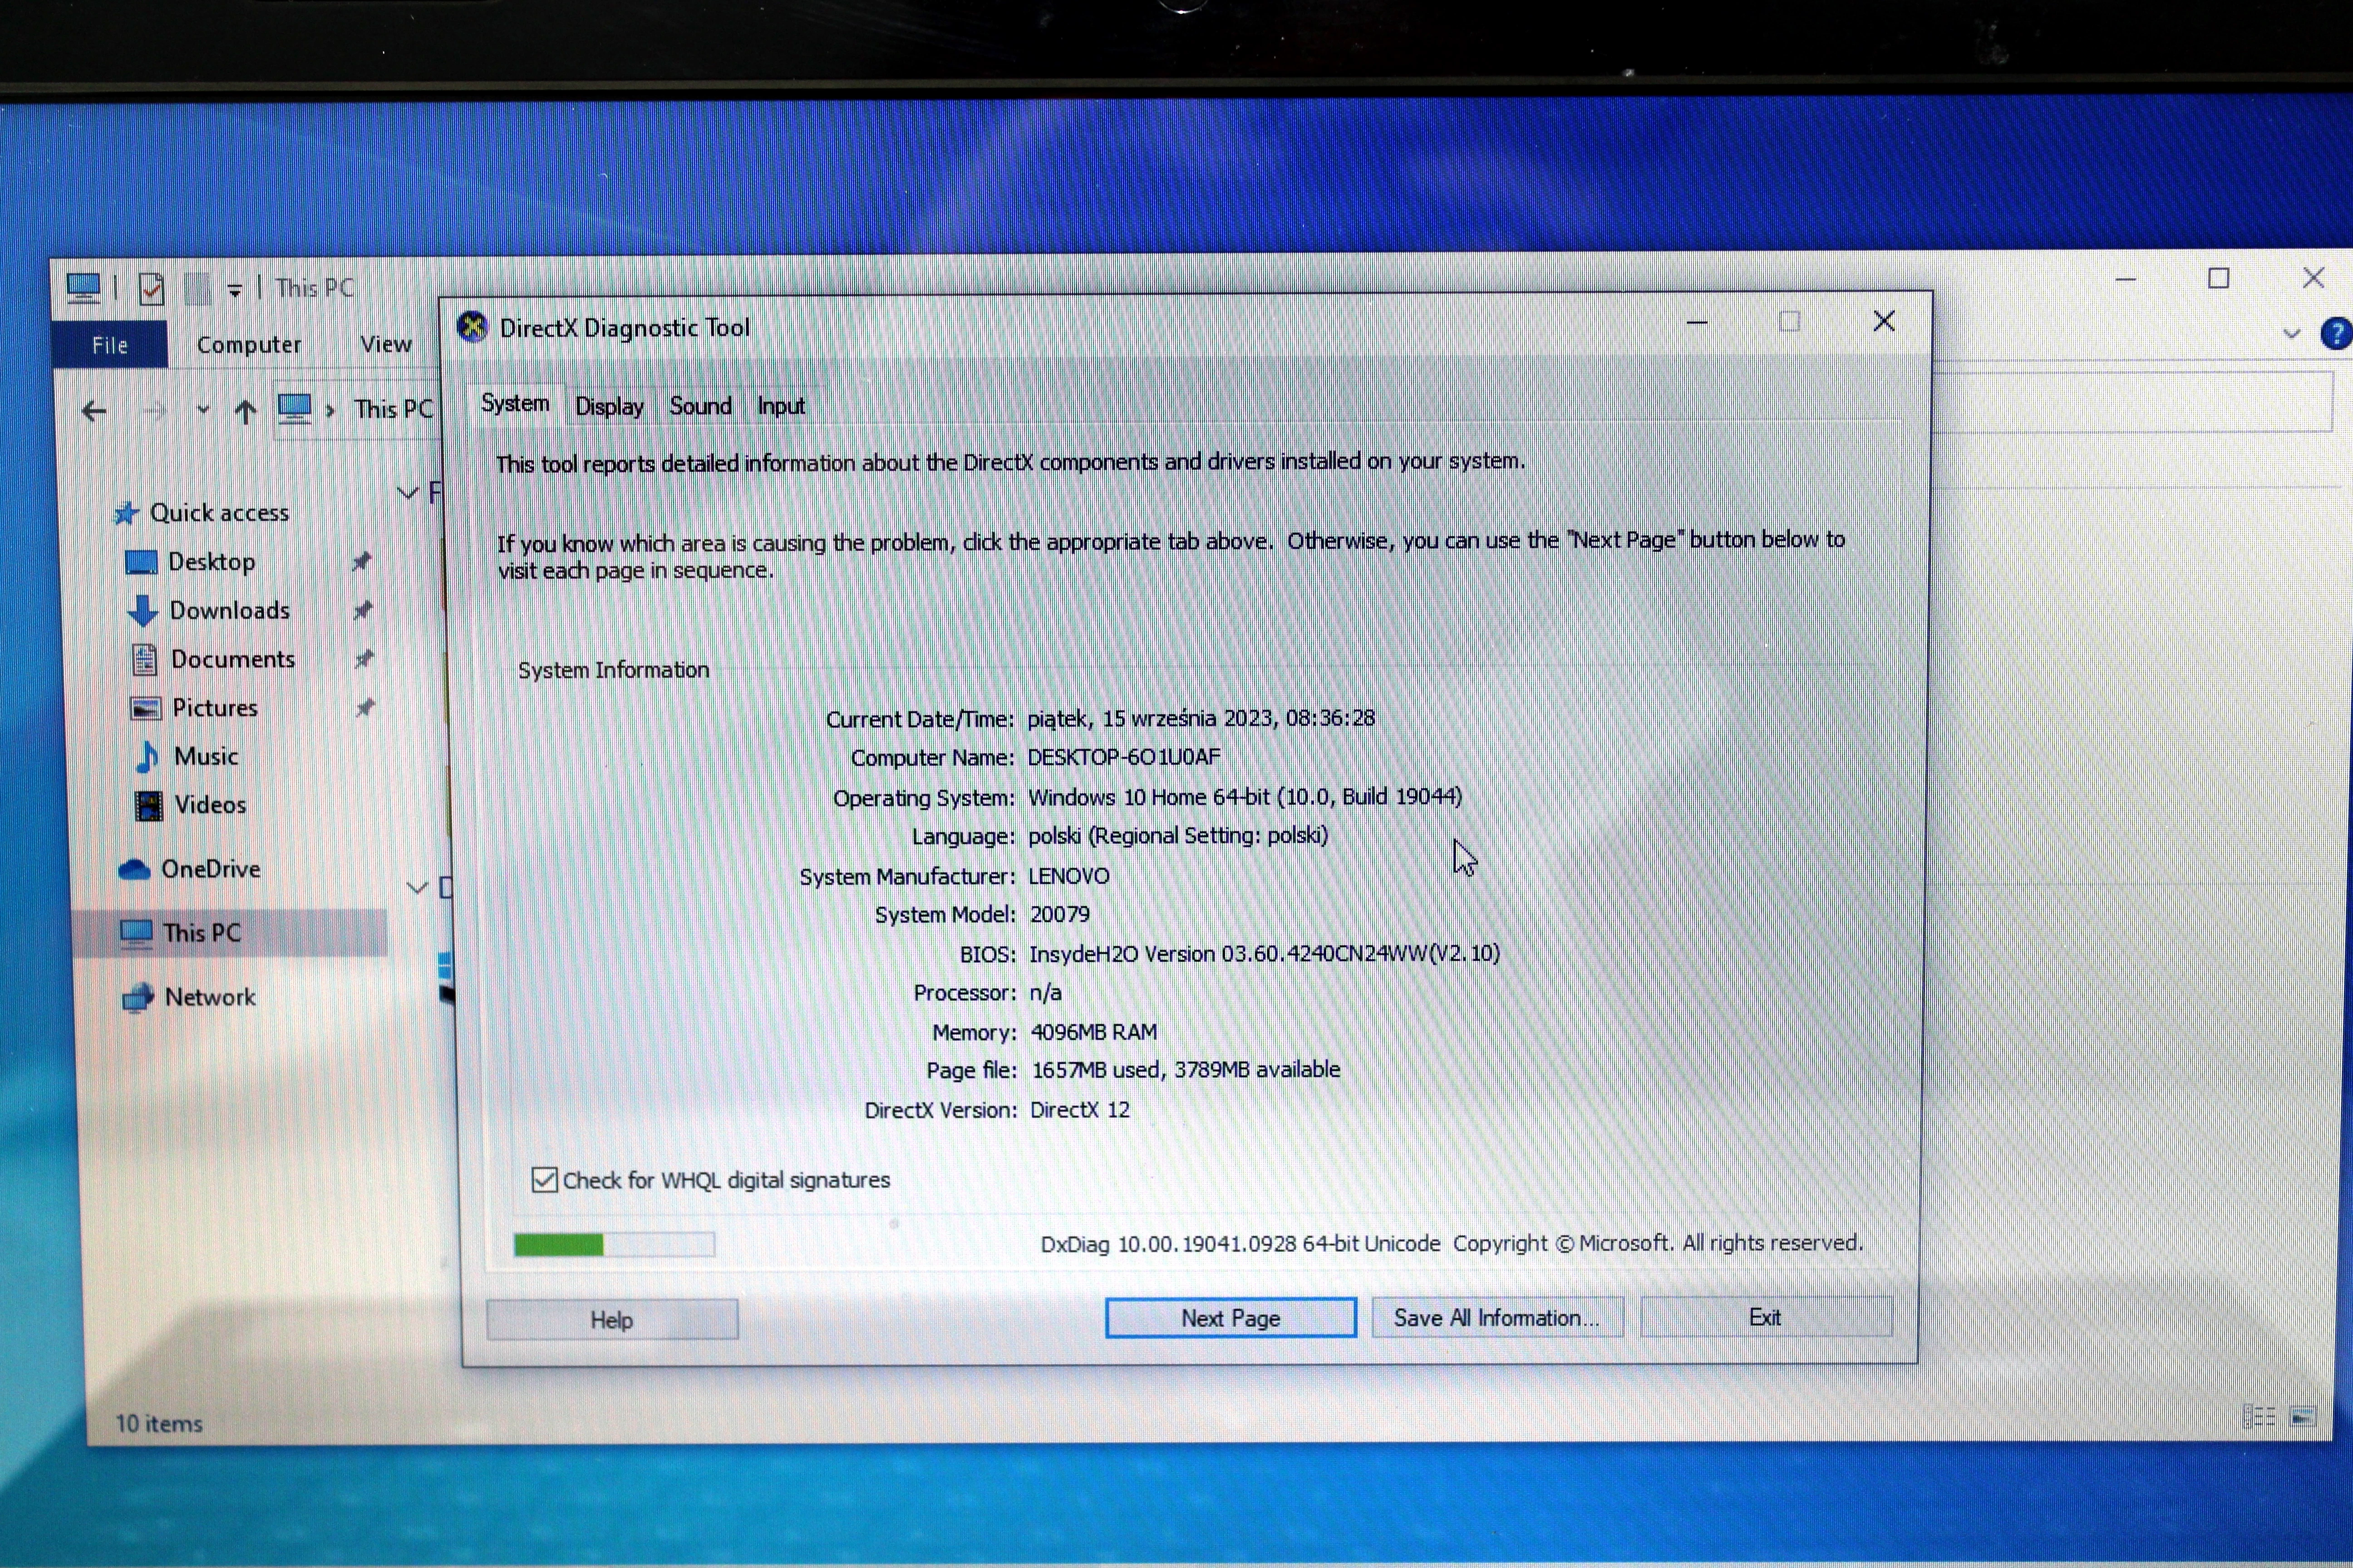The width and height of the screenshot is (2353, 1568).
Task: Close the DirectX Diagnostic Tool window
Action: coord(1884,321)
